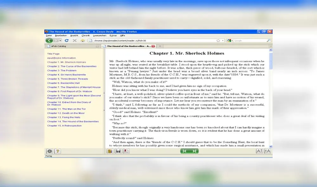Click the bookmark icon in reader toolbar

click(126, 151)
